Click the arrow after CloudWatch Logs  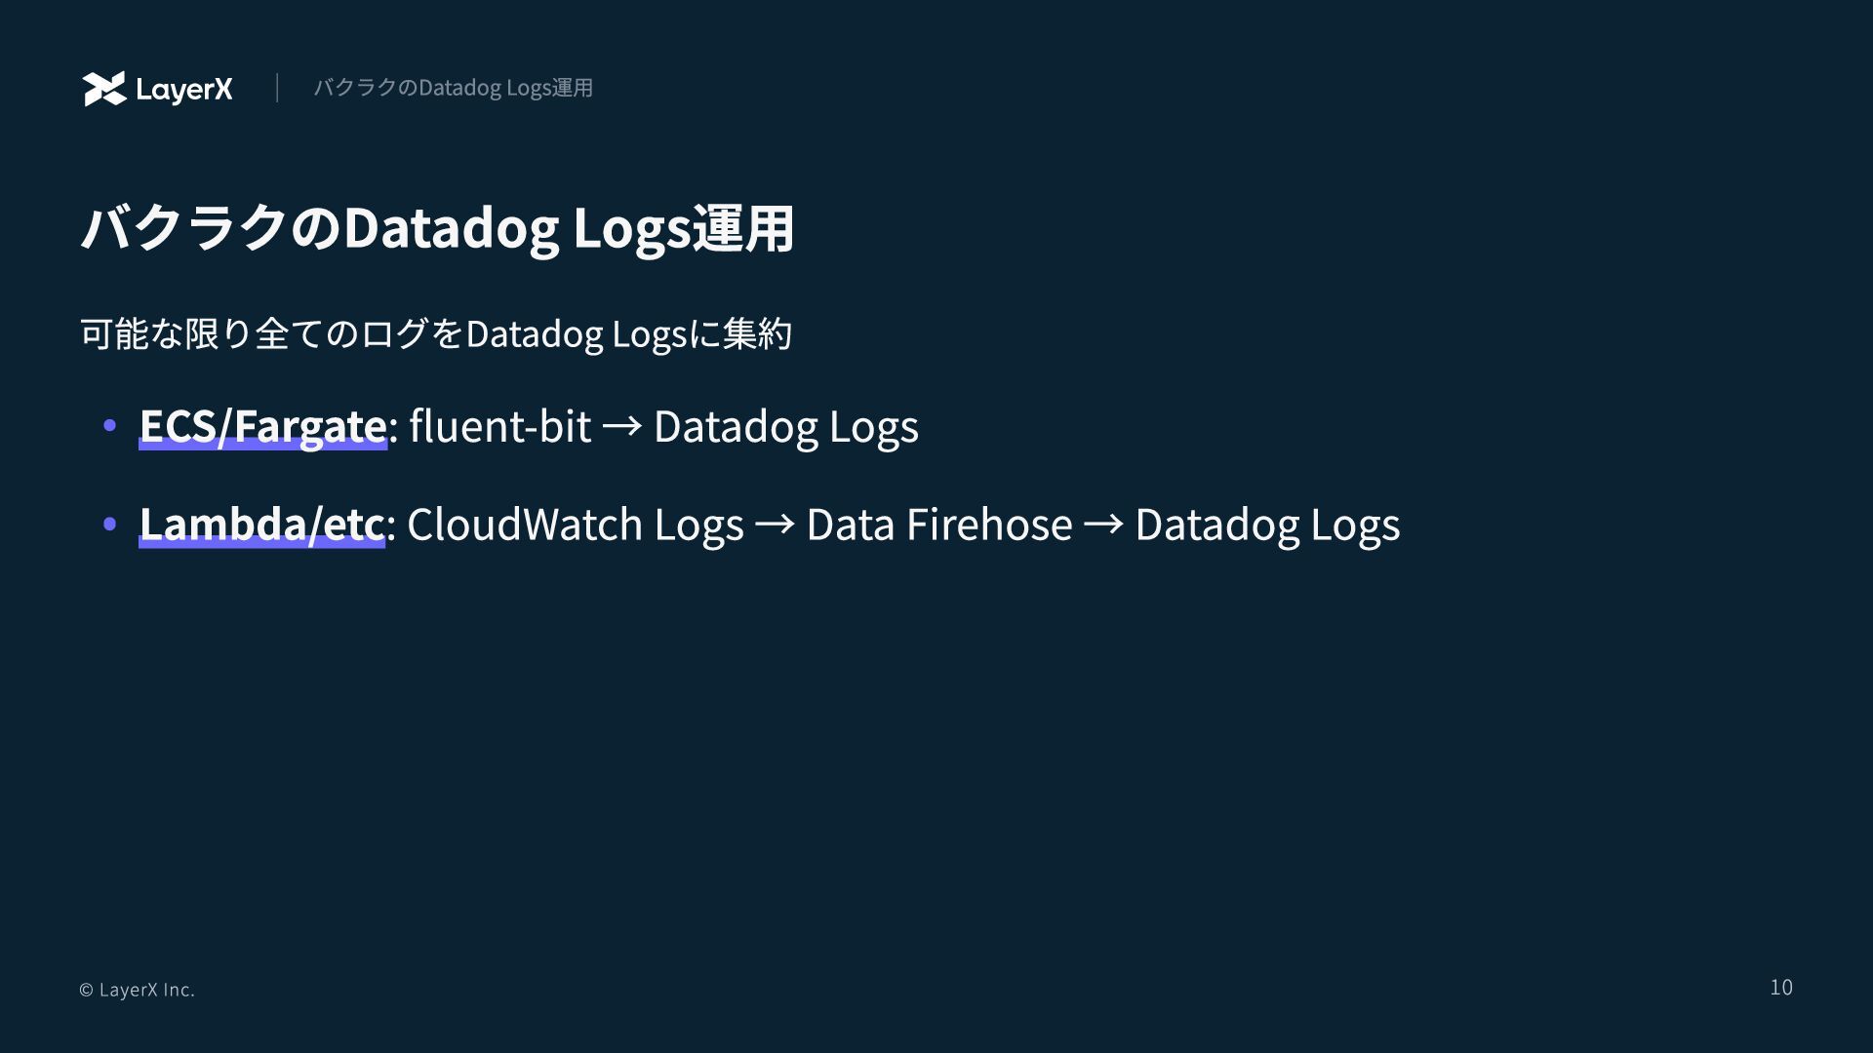(775, 524)
